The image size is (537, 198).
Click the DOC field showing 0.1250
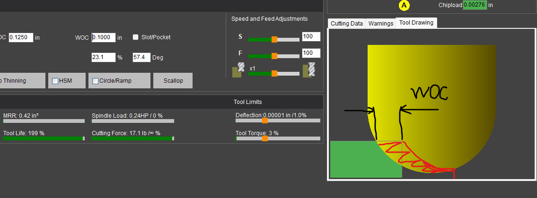(x=21, y=37)
